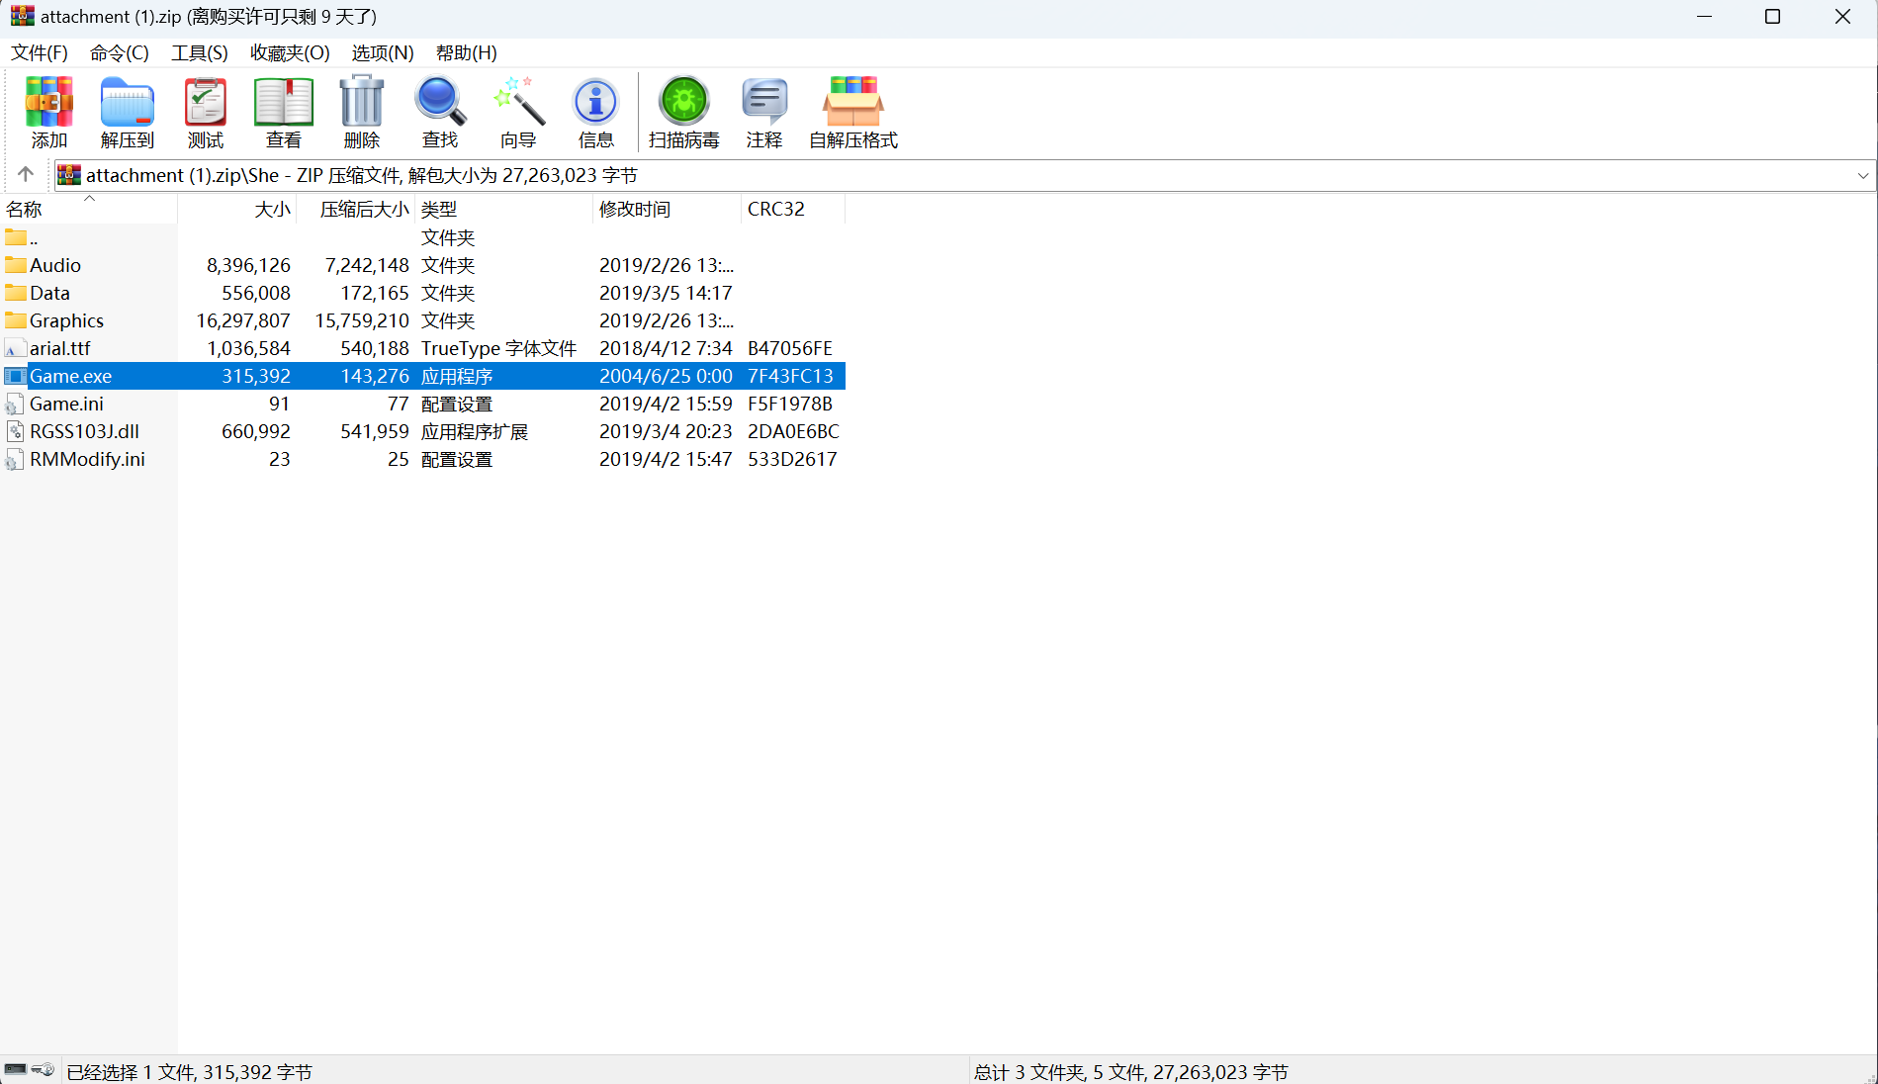The width and height of the screenshot is (1878, 1084).
Task: Expand the address bar path dropdown
Action: (x=1863, y=176)
